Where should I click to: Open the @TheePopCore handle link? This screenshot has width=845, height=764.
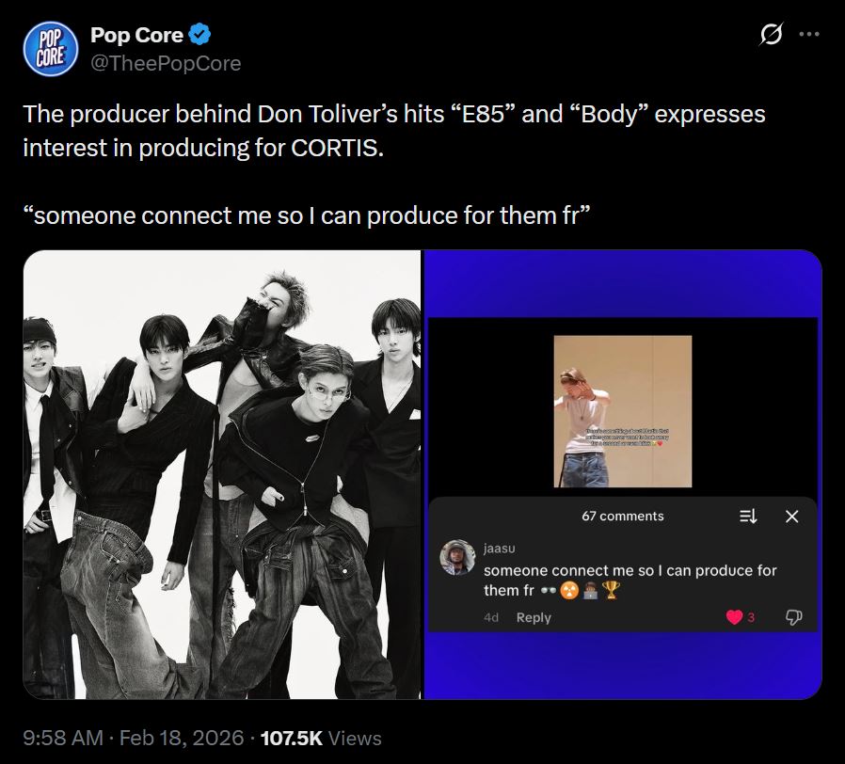(166, 63)
